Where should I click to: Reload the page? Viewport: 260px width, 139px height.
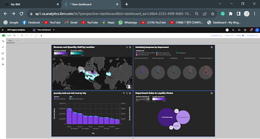pos(21,14)
